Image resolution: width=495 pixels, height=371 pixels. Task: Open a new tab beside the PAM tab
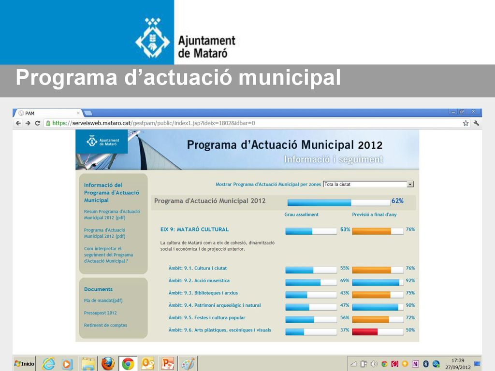[88, 113]
